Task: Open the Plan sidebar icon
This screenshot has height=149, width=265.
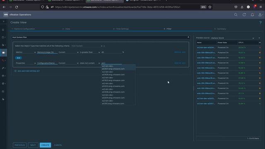Action: pyautogui.click(x=3, y=76)
